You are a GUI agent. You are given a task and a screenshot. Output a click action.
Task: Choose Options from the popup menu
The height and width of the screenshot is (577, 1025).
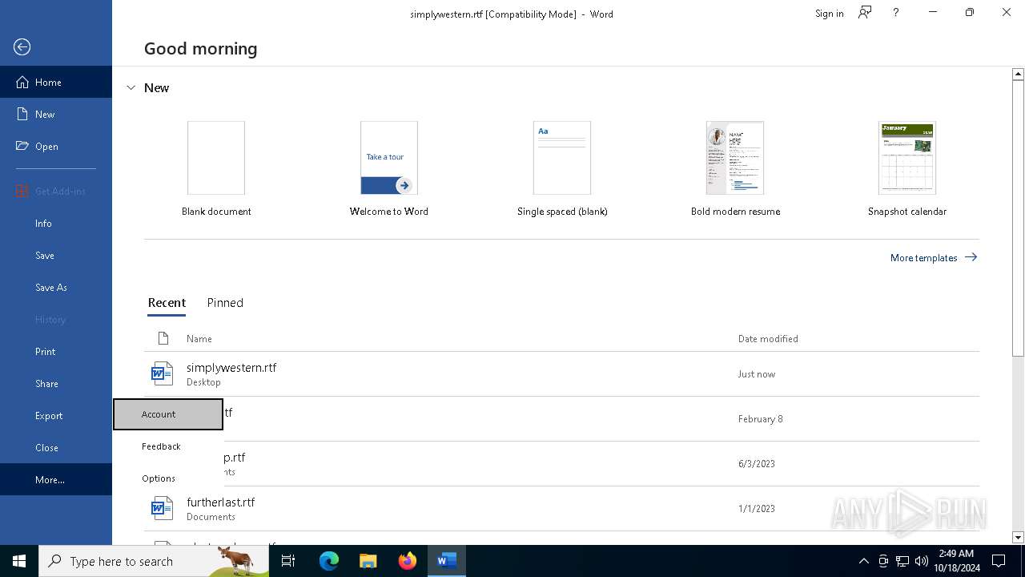click(168, 478)
